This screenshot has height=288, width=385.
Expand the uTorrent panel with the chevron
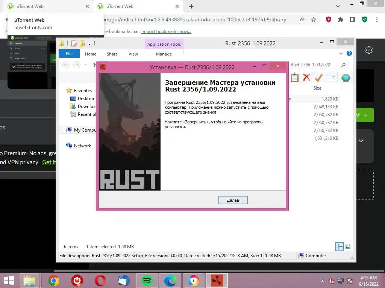361,141
